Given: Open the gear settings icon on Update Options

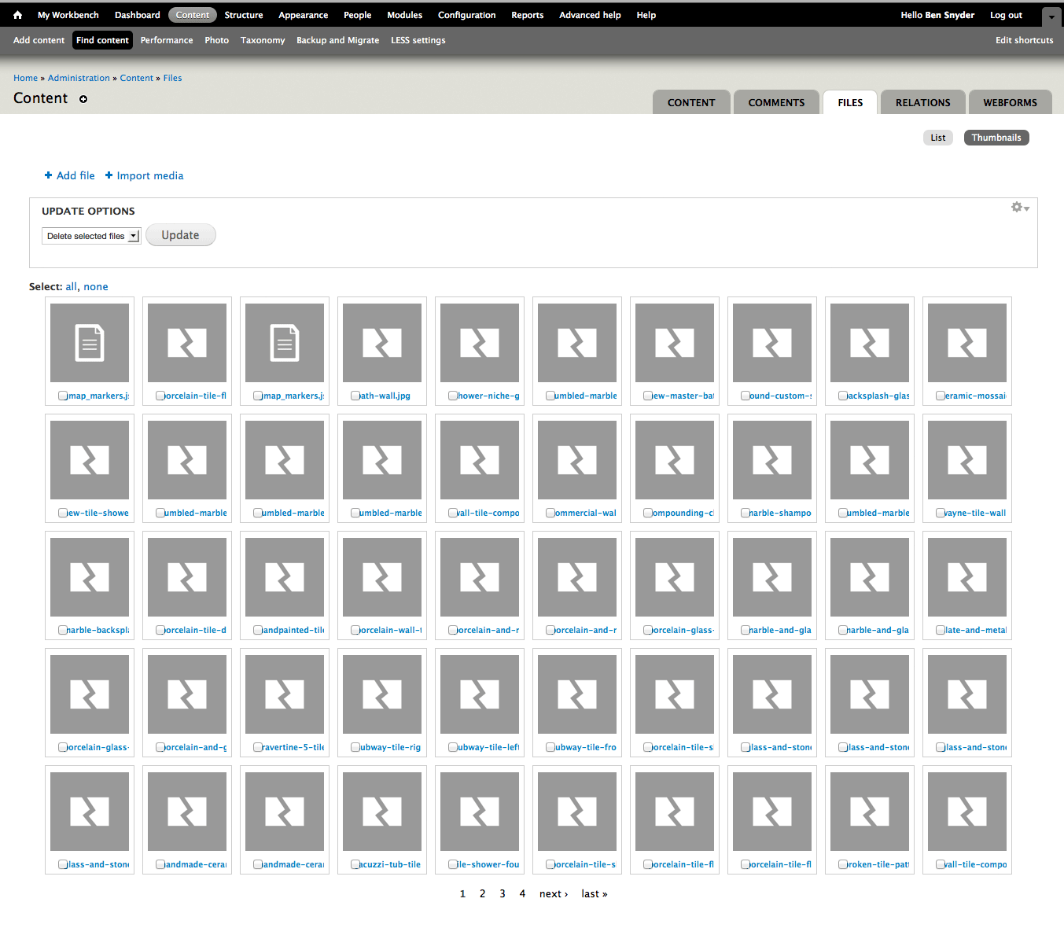Looking at the screenshot, I should coord(1015,208).
